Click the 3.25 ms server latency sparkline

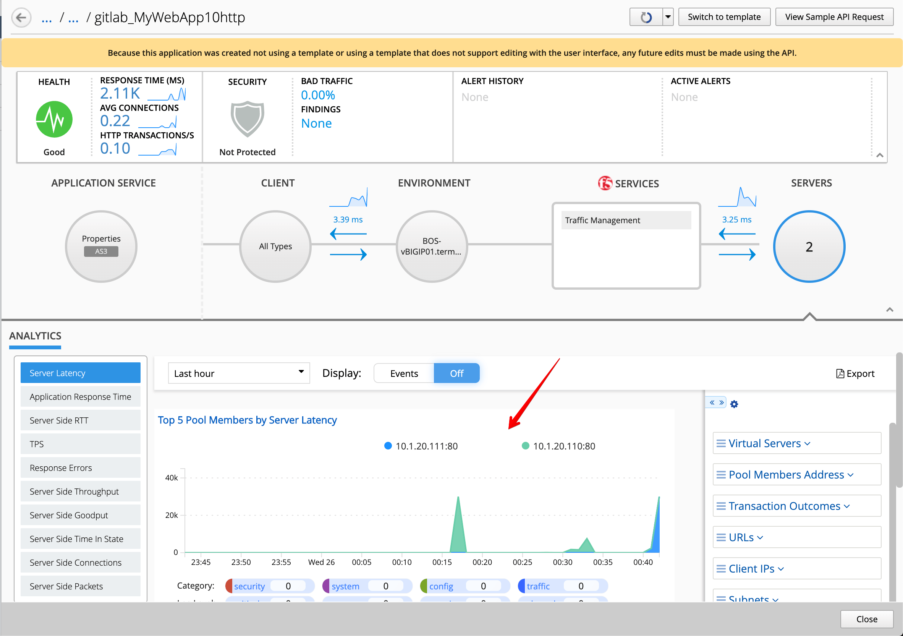tap(737, 197)
